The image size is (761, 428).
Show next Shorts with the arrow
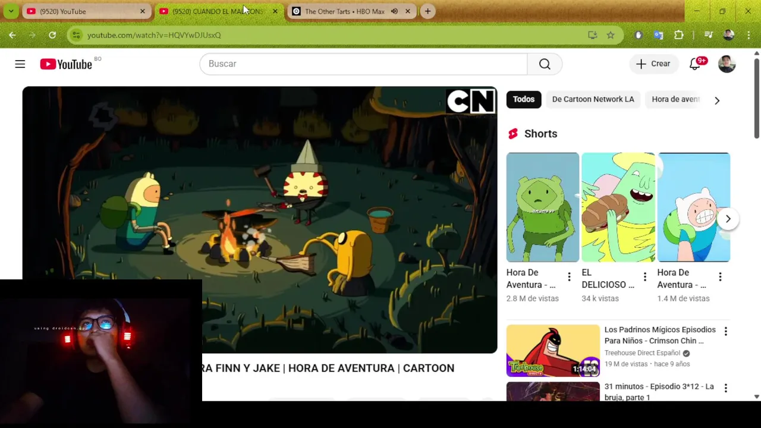coord(728,219)
